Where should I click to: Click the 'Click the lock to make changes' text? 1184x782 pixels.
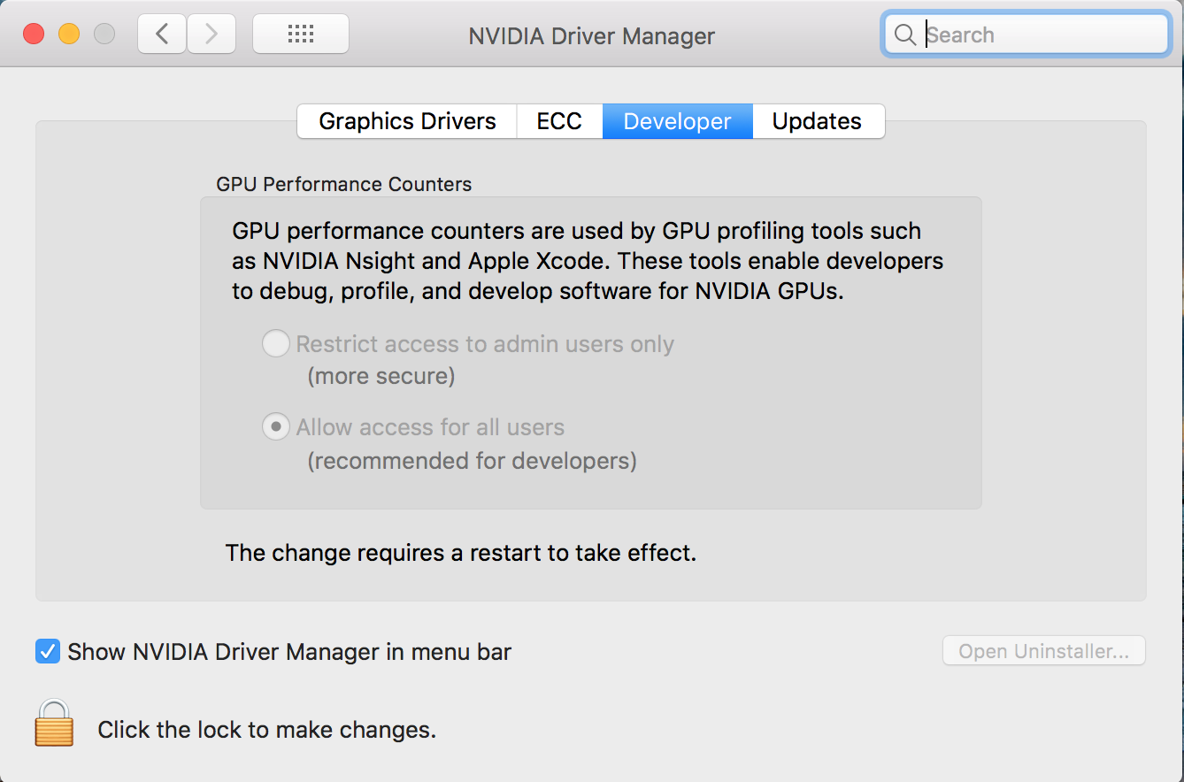tap(266, 730)
